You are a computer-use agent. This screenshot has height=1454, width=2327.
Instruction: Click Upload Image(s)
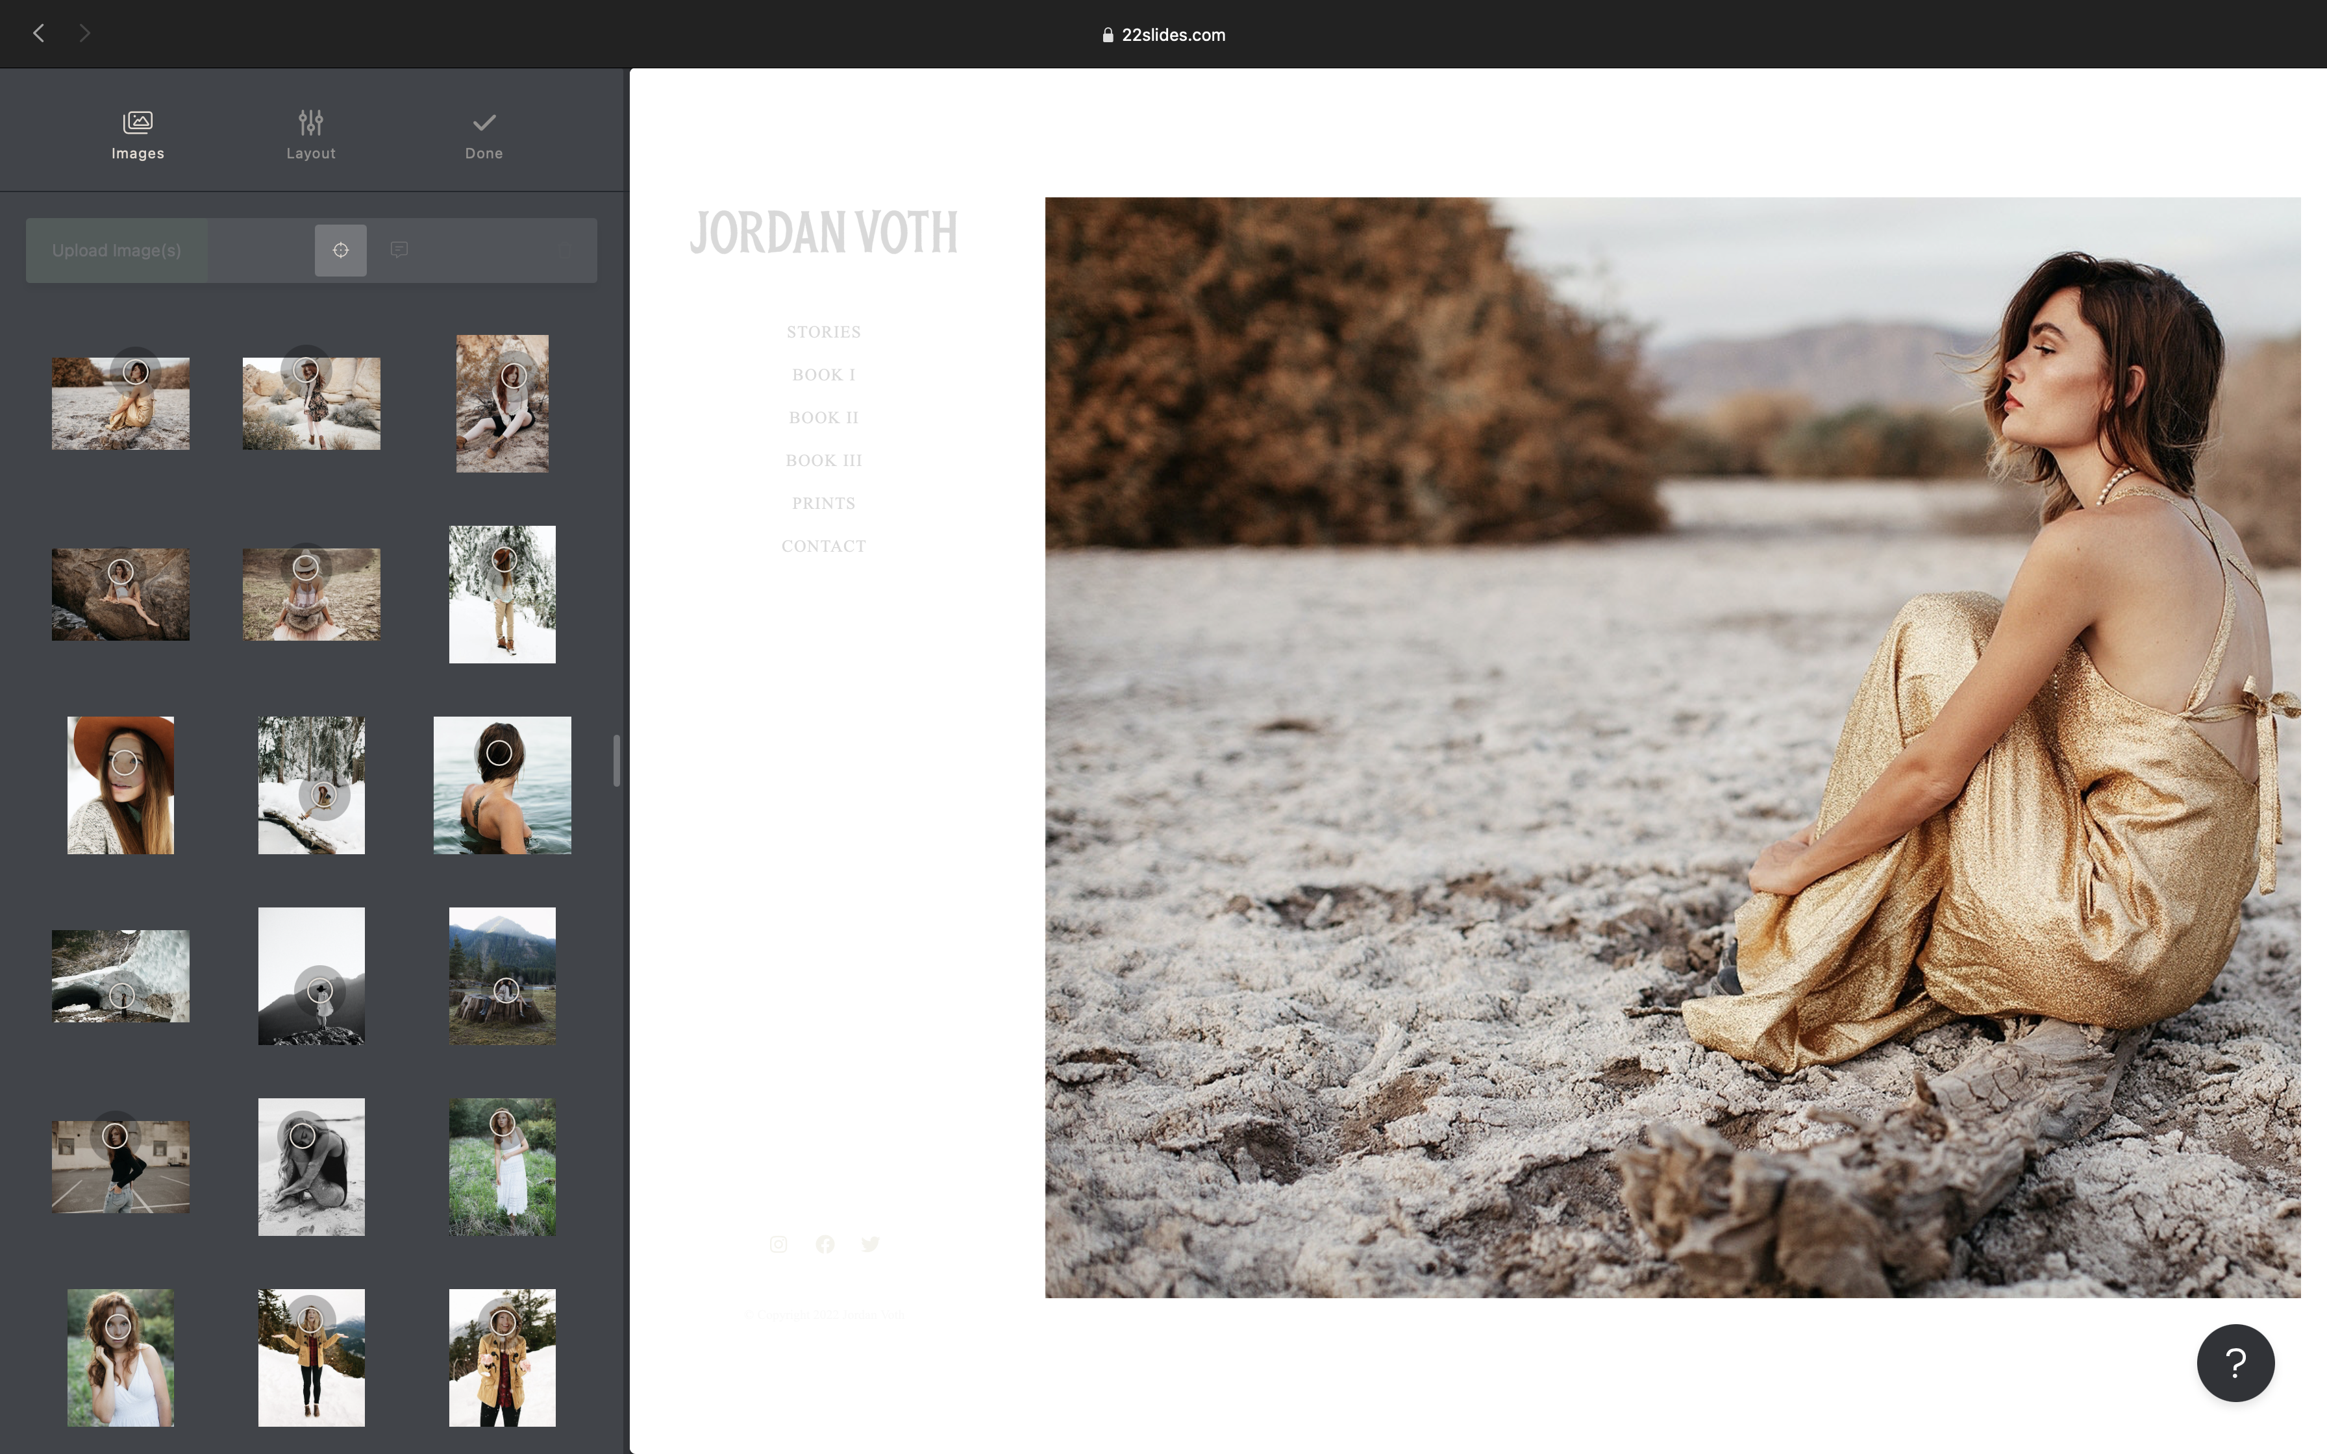[116, 250]
